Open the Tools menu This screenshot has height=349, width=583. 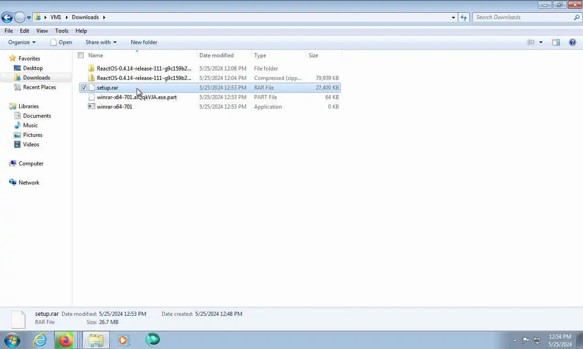61,31
